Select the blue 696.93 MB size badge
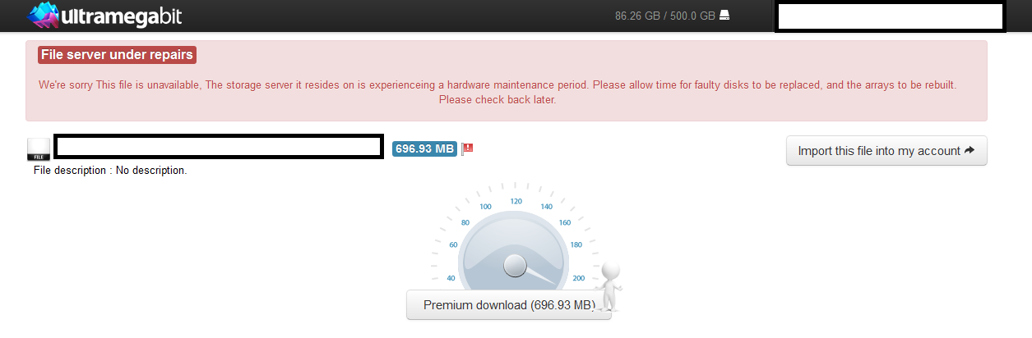Screen dimensions: 1032x338 click(x=424, y=148)
